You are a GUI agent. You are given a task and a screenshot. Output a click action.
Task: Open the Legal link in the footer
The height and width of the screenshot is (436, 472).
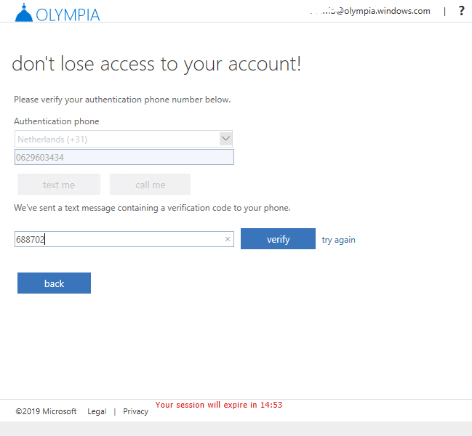97,411
